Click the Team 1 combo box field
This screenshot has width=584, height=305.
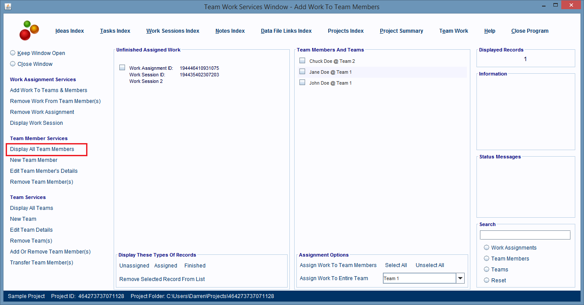tap(419, 278)
